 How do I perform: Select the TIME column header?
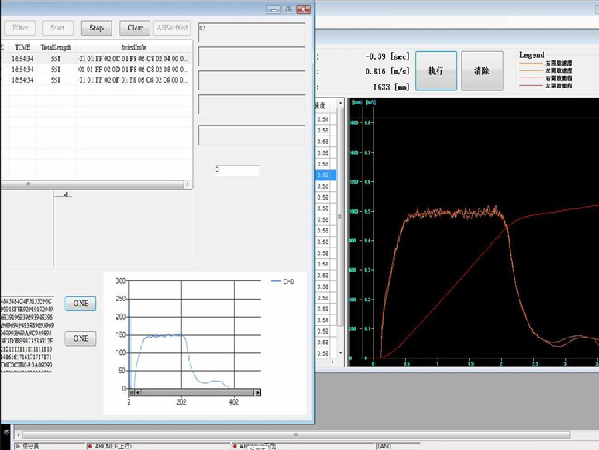click(x=23, y=47)
